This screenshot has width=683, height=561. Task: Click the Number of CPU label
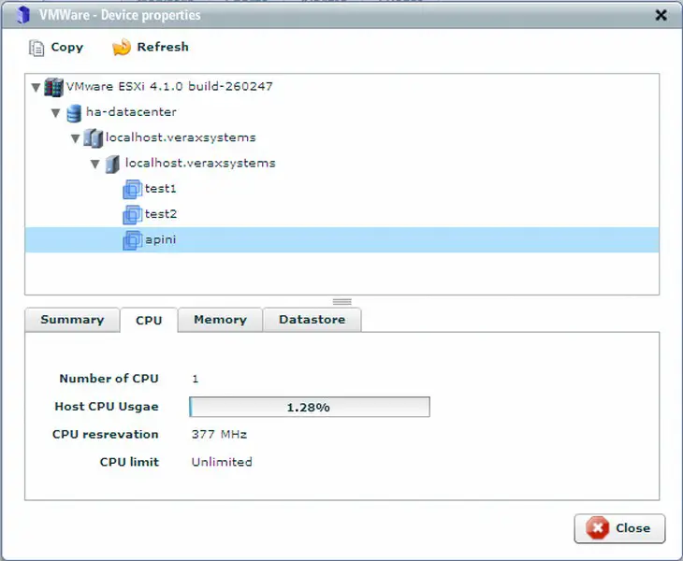pyautogui.click(x=109, y=378)
